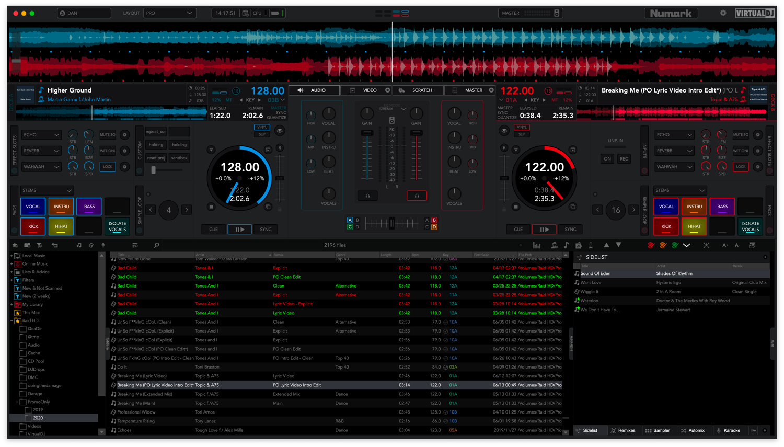784x447 pixels.
Task: Open the left deck REVERB effect dropdown
Action: point(41,151)
